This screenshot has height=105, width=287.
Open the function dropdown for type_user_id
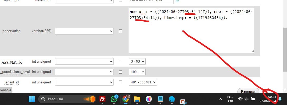click(x=84, y=62)
